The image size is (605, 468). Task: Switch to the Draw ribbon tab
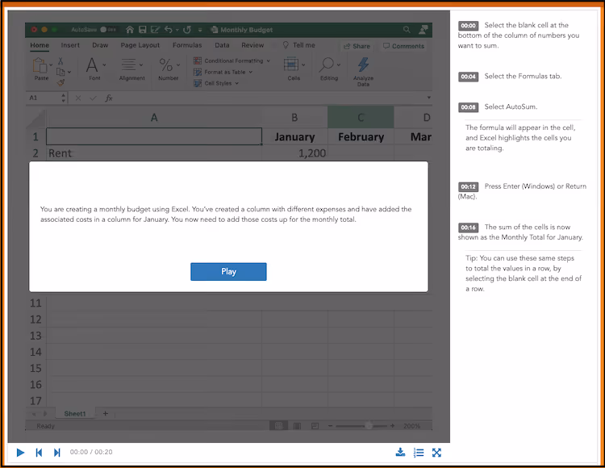pos(100,45)
